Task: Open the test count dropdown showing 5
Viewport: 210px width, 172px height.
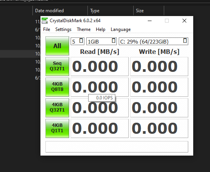Action: click(78, 41)
